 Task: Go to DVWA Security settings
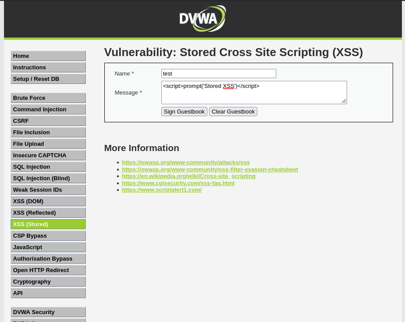pyautogui.click(x=48, y=312)
